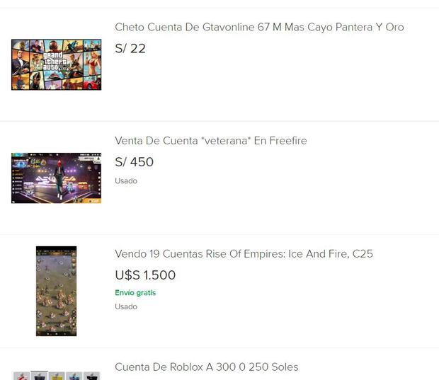Open the Grand Theft Auto listing thumbnail
This screenshot has width=439, height=380.
tap(56, 64)
